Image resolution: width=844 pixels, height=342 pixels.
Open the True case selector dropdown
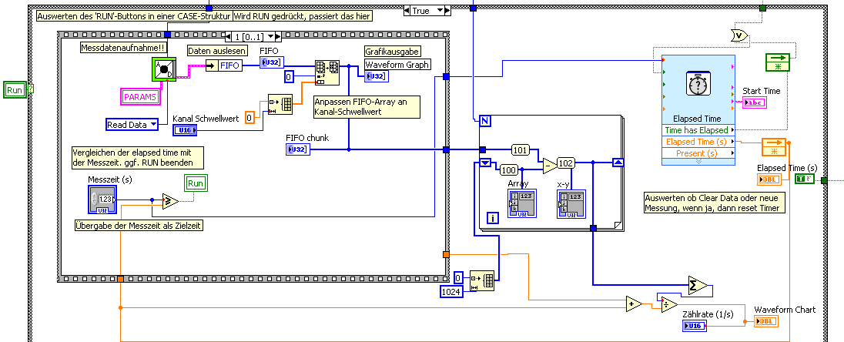tap(441, 10)
